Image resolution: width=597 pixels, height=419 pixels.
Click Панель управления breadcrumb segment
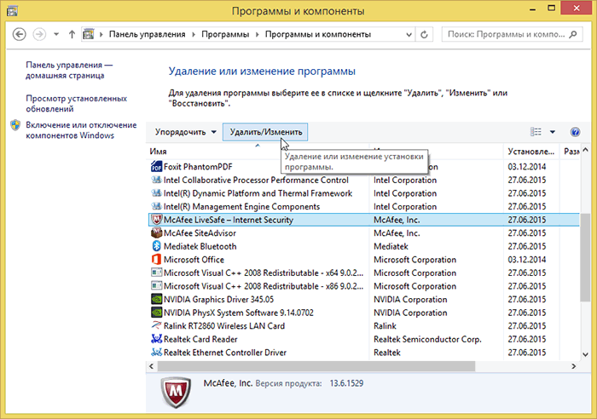coord(148,34)
